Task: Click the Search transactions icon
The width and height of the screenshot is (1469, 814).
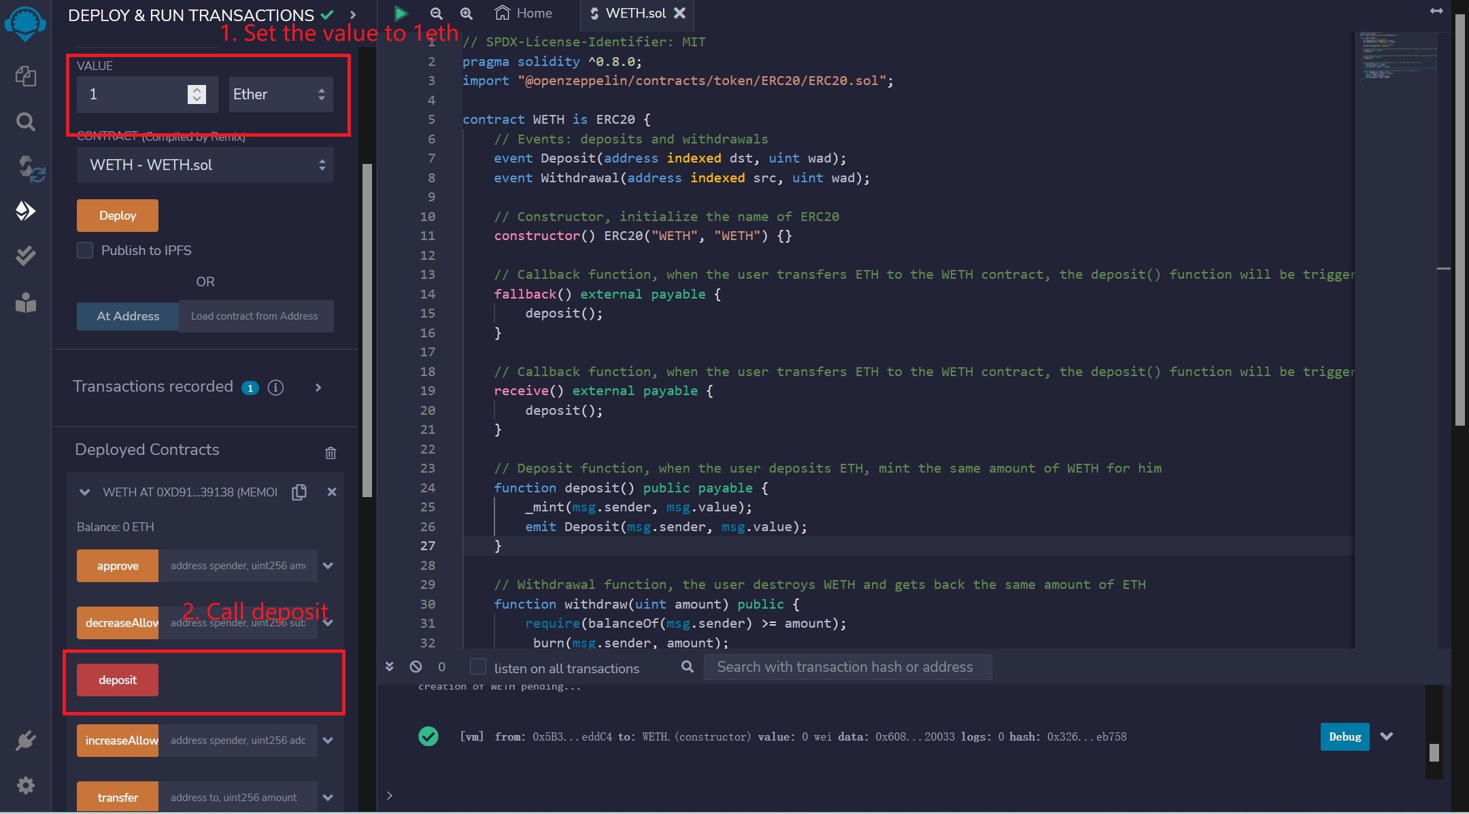Action: pos(686,666)
